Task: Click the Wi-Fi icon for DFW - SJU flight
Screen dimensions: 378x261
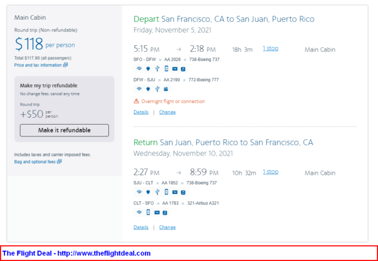Action: [139, 89]
